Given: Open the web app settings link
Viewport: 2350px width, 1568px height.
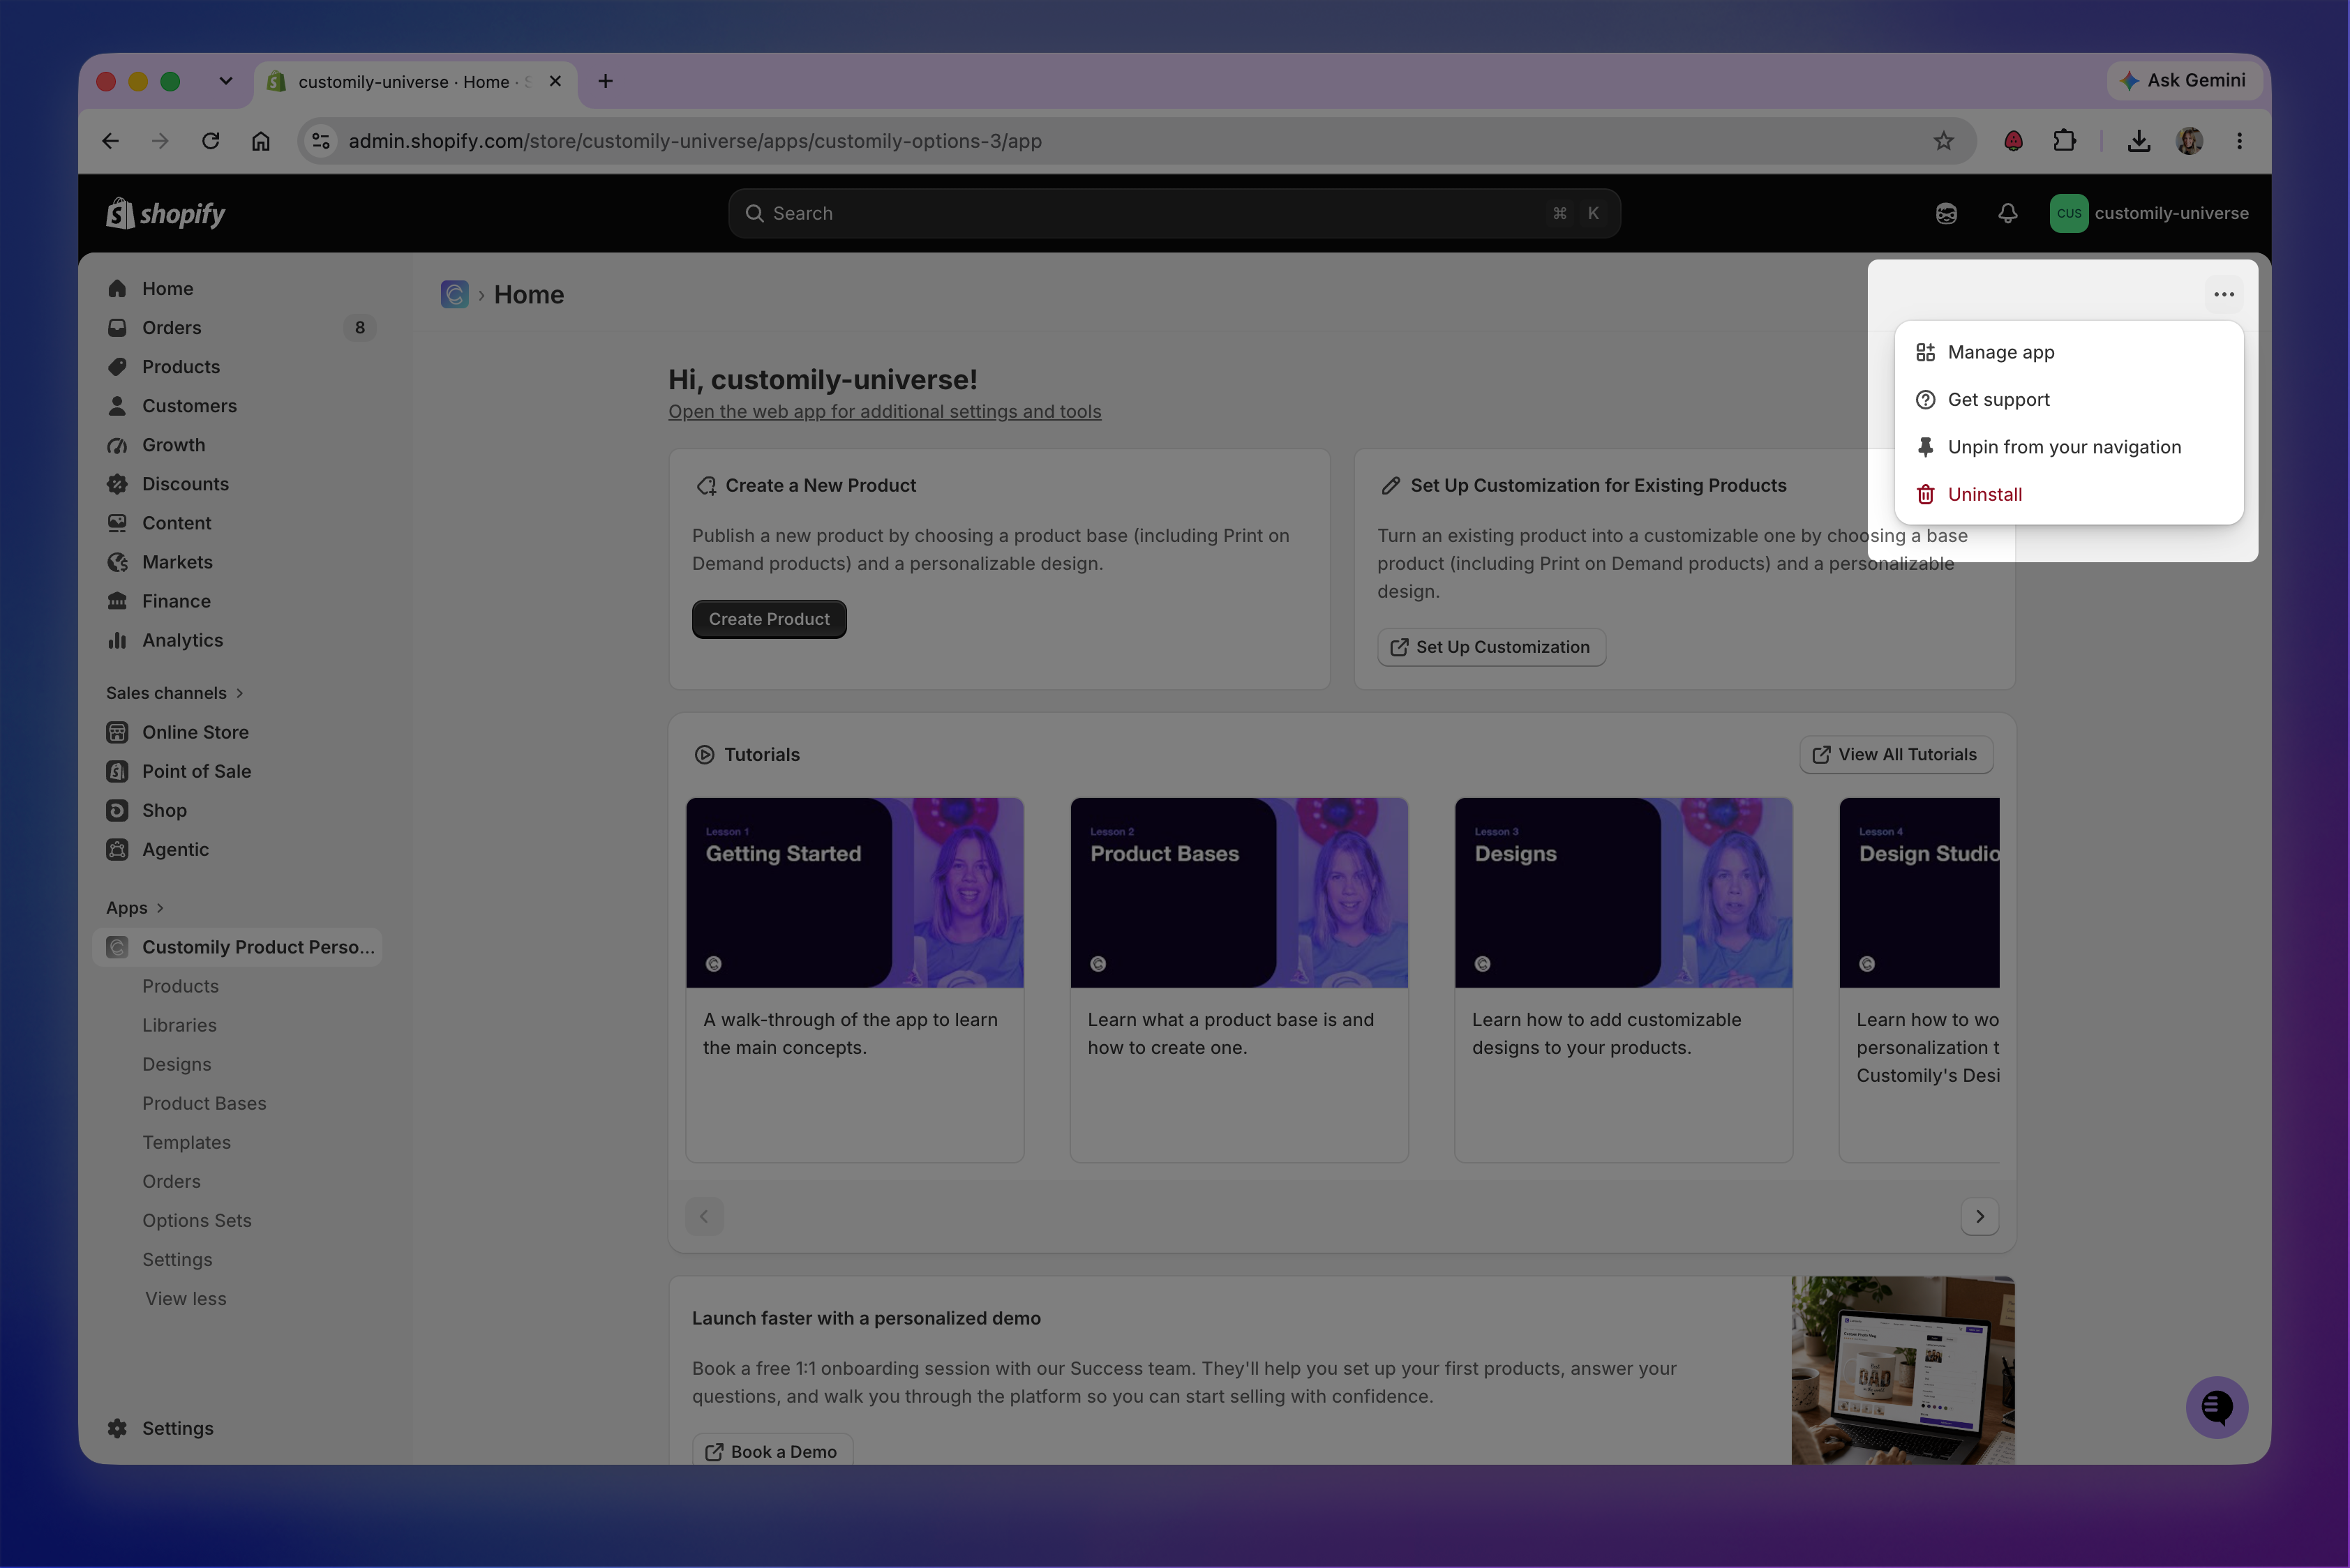Looking at the screenshot, I should 884,411.
